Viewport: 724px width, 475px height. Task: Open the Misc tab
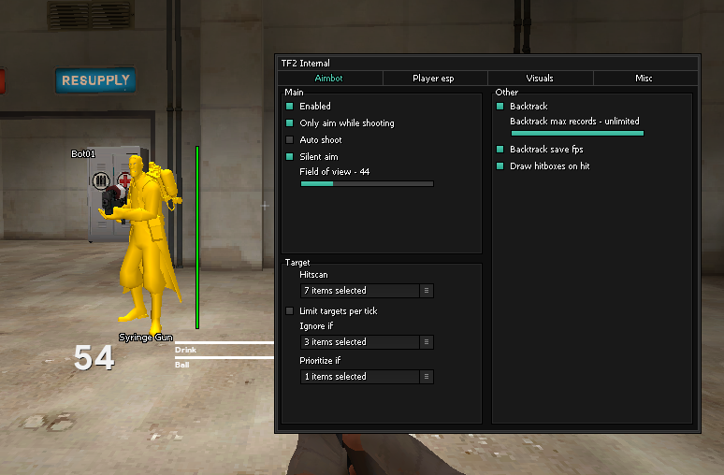(644, 78)
